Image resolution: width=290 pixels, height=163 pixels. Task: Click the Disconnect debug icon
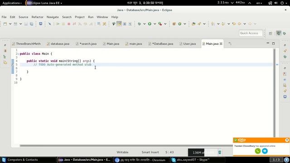pos(74,24)
